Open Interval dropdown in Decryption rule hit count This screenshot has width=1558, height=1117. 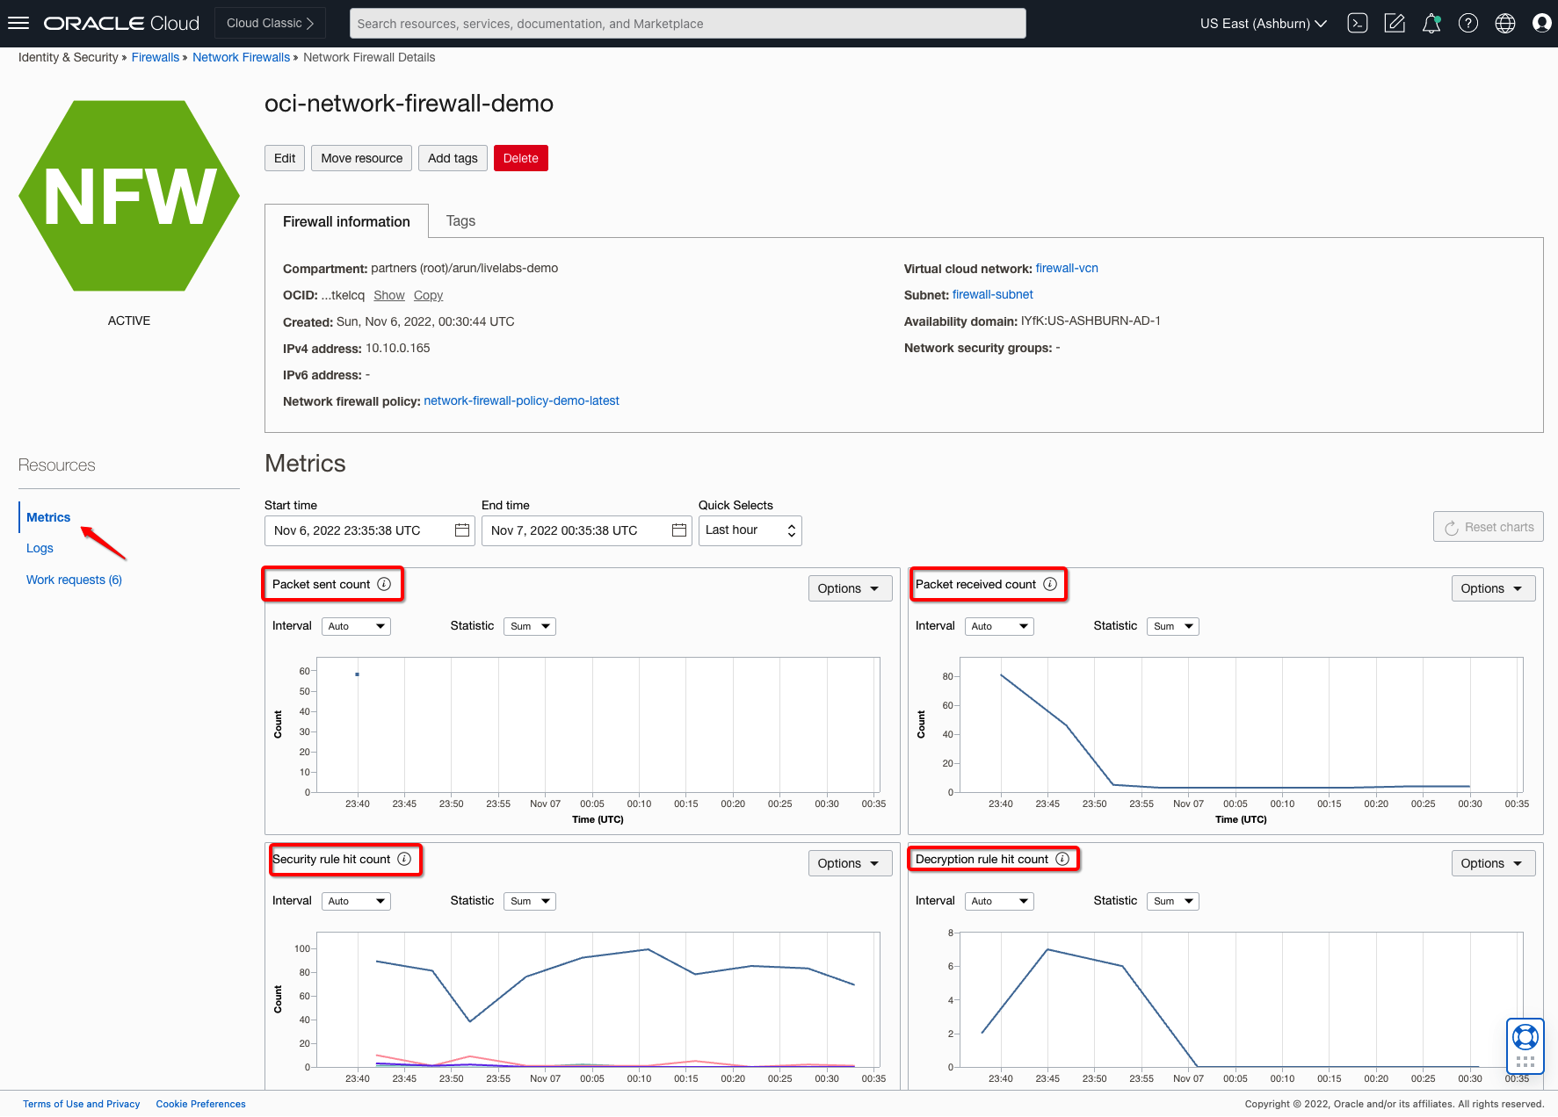coord(999,901)
